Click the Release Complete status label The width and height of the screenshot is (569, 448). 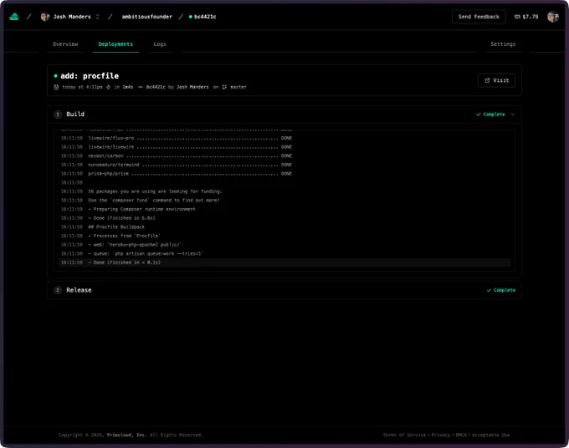(x=500, y=290)
